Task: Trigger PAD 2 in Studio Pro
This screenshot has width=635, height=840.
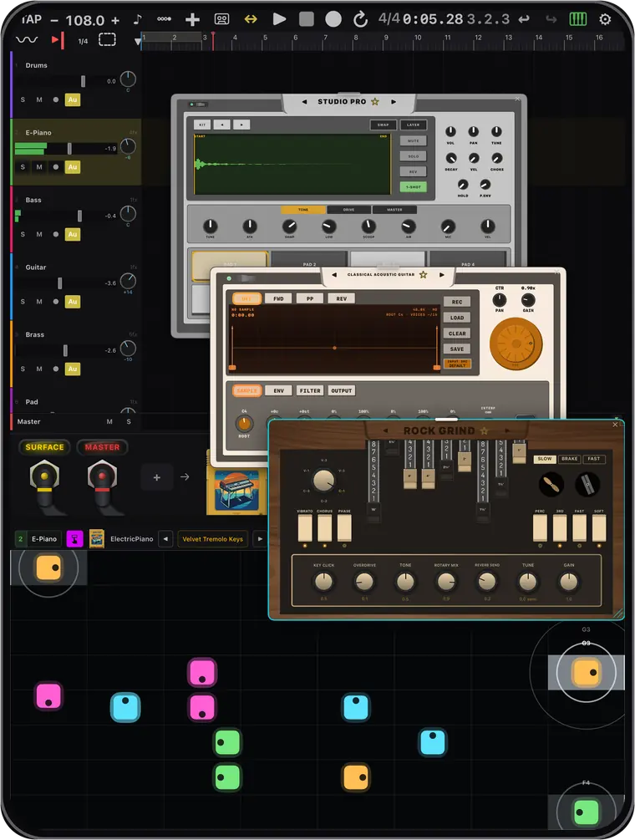Action: click(309, 258)
